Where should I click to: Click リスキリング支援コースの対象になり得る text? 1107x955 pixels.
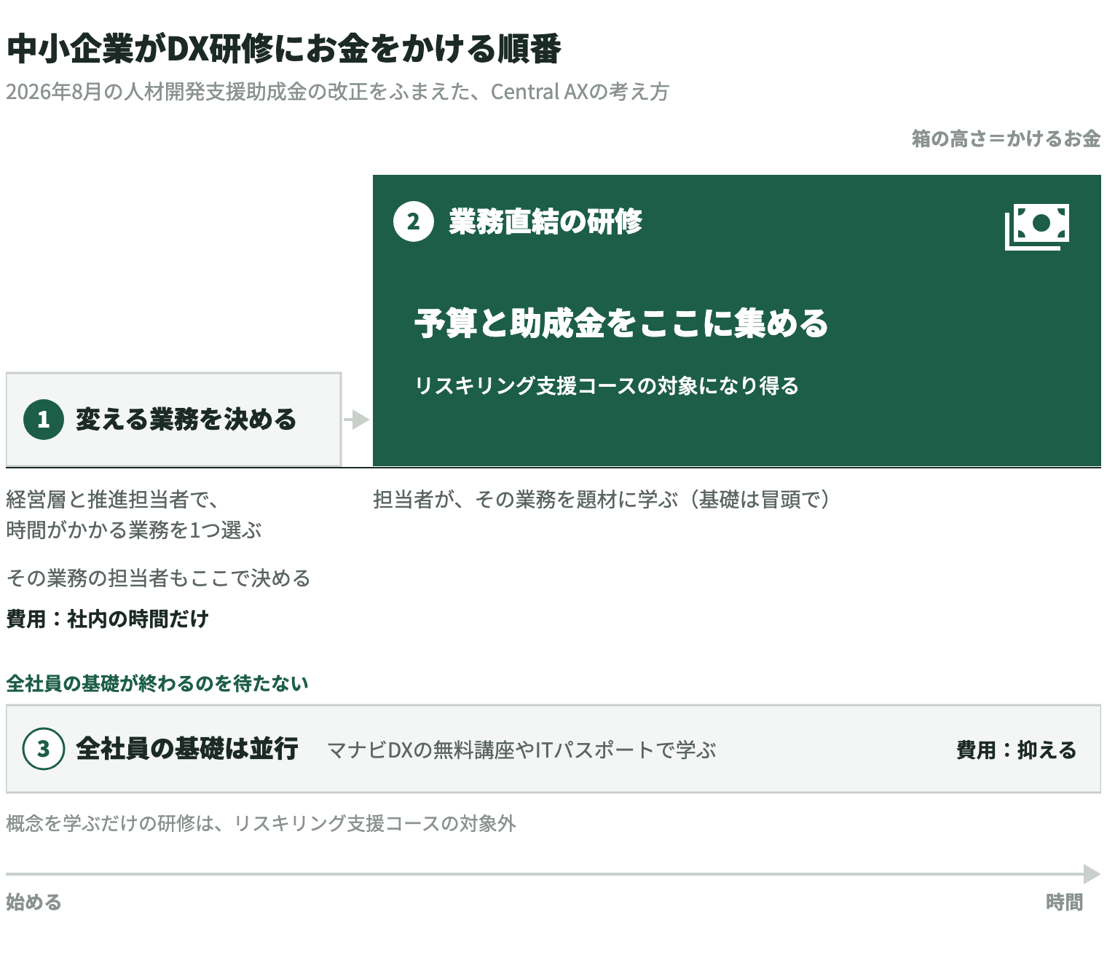coord(607,385)
